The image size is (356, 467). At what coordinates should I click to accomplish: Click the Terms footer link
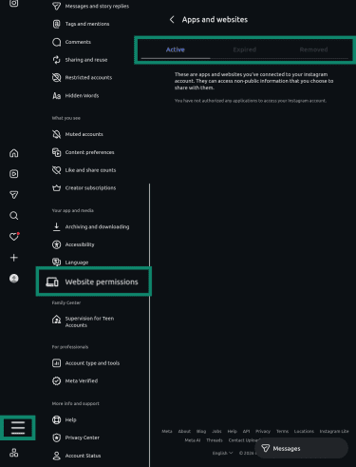tap(282, 431)
